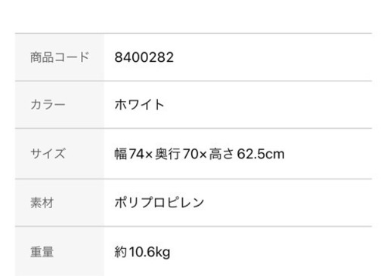Image resolution: width=387 pixels, height=276 pixels.
Task: Click the 奥行70 depth portion
Action: pos(177,154)
